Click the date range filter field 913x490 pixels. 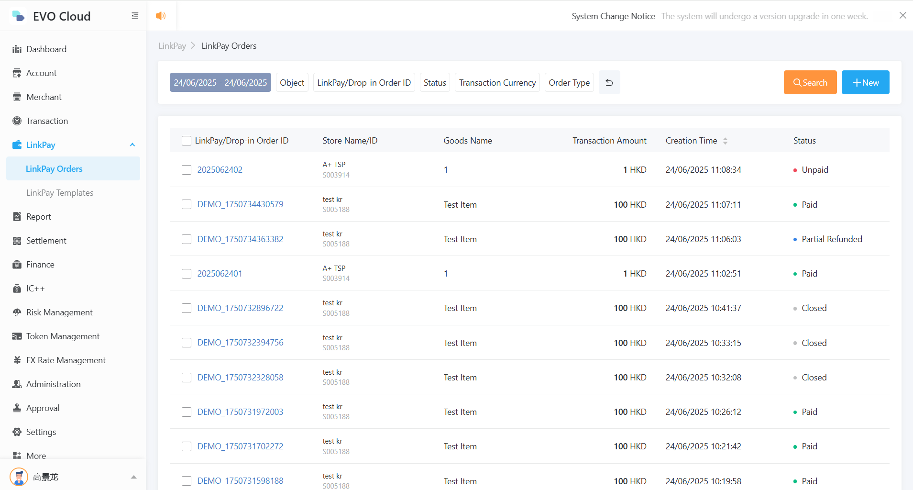pos(220,83)
